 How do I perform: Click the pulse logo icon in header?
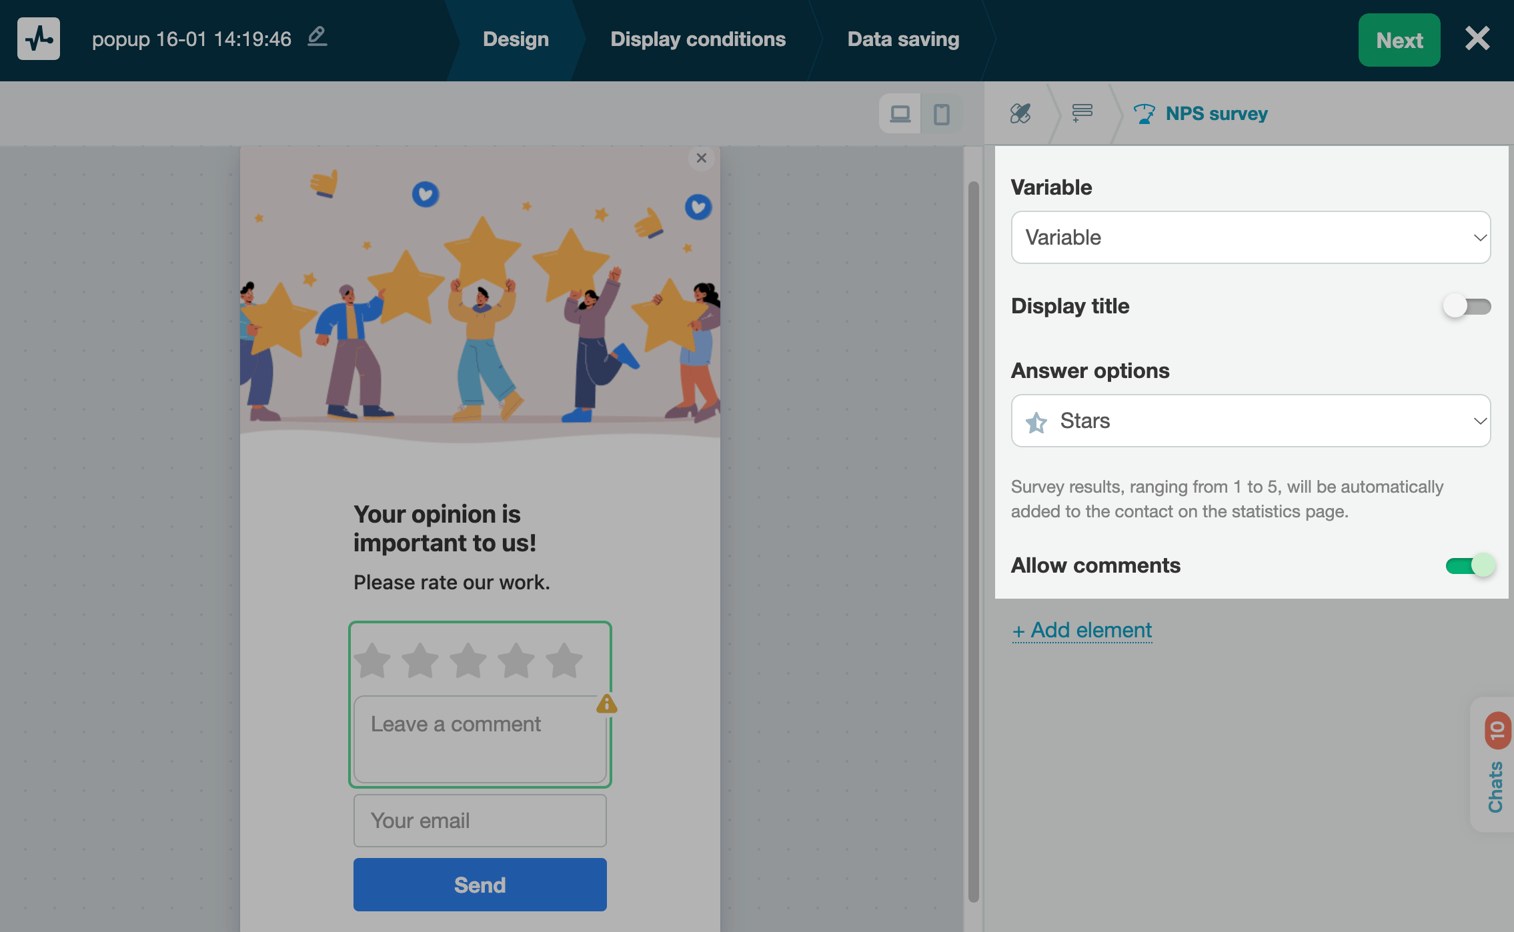[39, 39]
